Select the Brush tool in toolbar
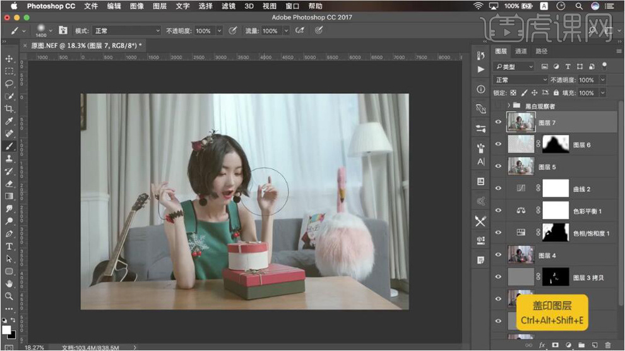 9,146
